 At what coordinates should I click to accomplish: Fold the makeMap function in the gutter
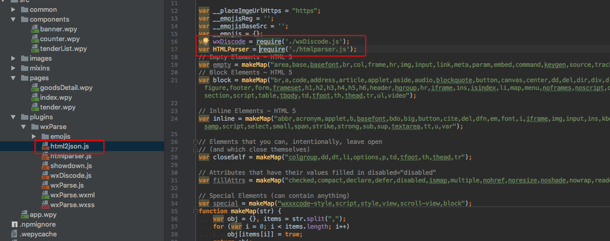point(195,211)
